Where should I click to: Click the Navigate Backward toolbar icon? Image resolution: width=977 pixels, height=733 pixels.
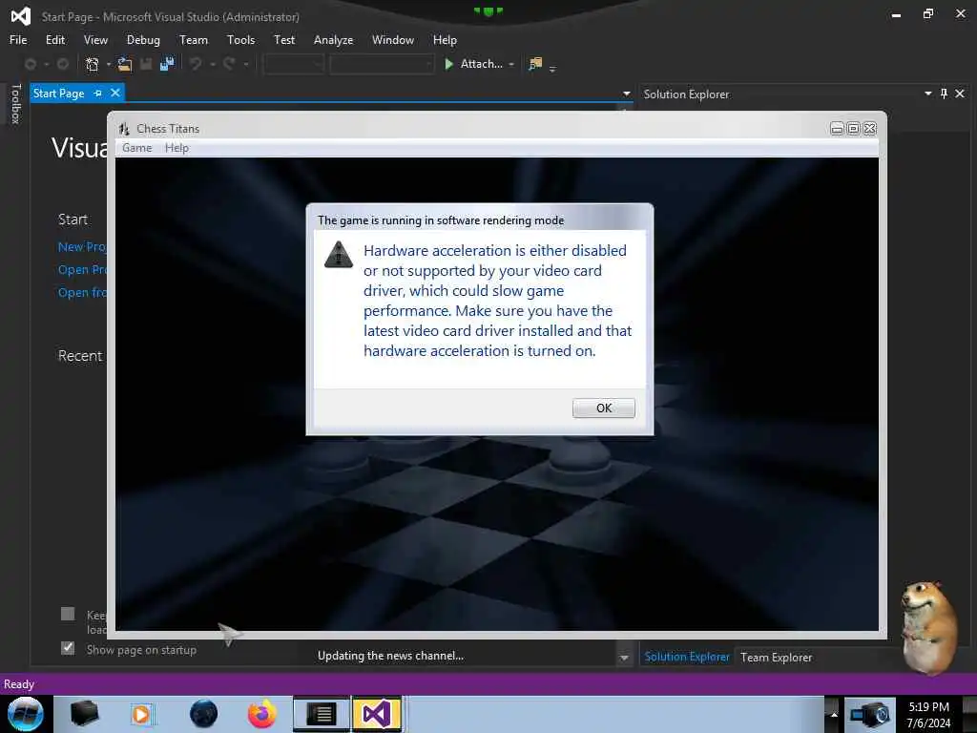coord(30,64)
